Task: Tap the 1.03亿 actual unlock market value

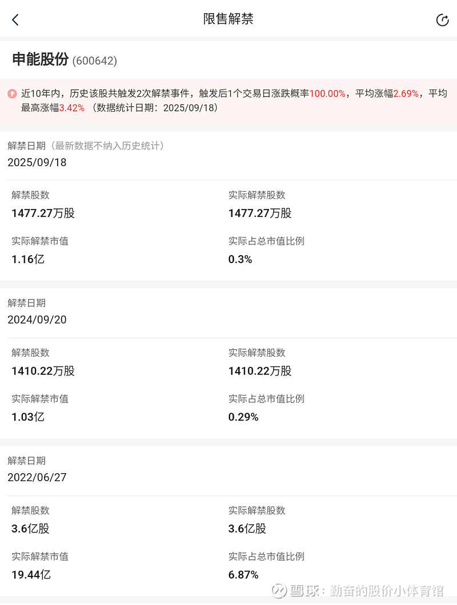Action: (x=28, y=417)
